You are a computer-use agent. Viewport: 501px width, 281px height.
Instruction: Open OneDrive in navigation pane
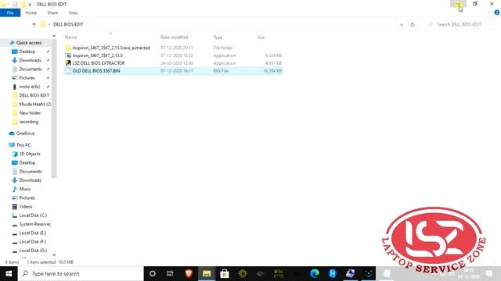click(25, 133)
